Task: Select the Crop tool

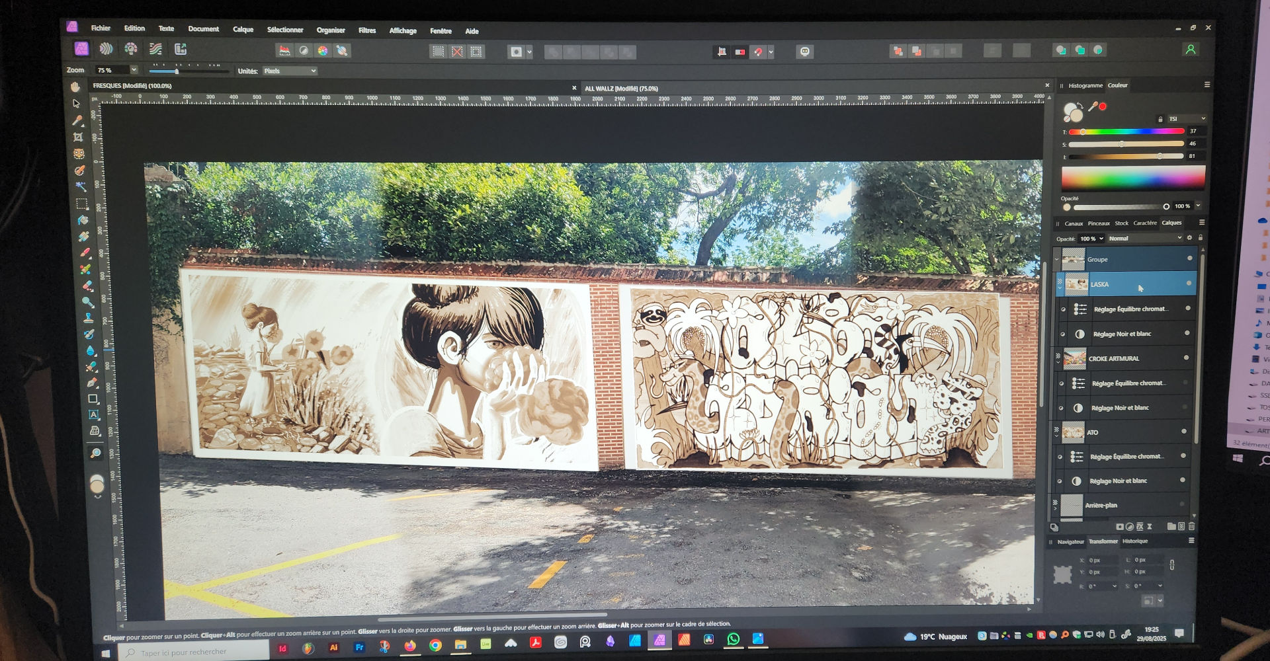Action: 78,137
